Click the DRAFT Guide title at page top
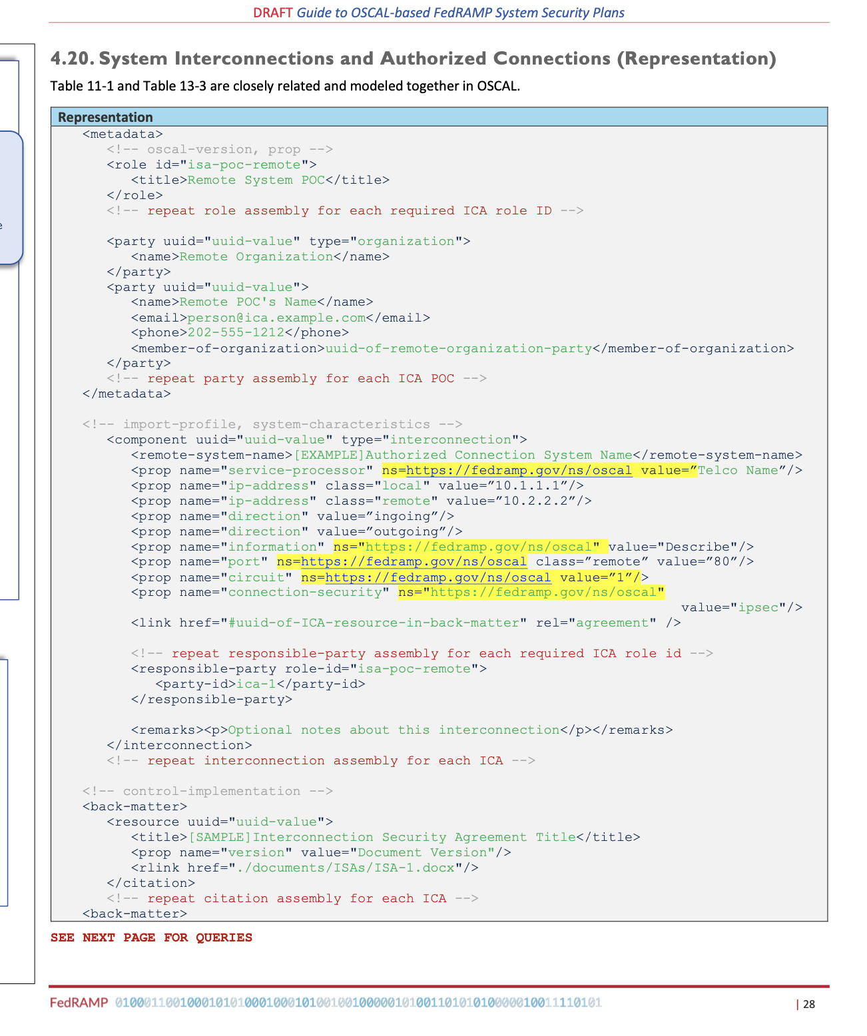 point(437,12)
